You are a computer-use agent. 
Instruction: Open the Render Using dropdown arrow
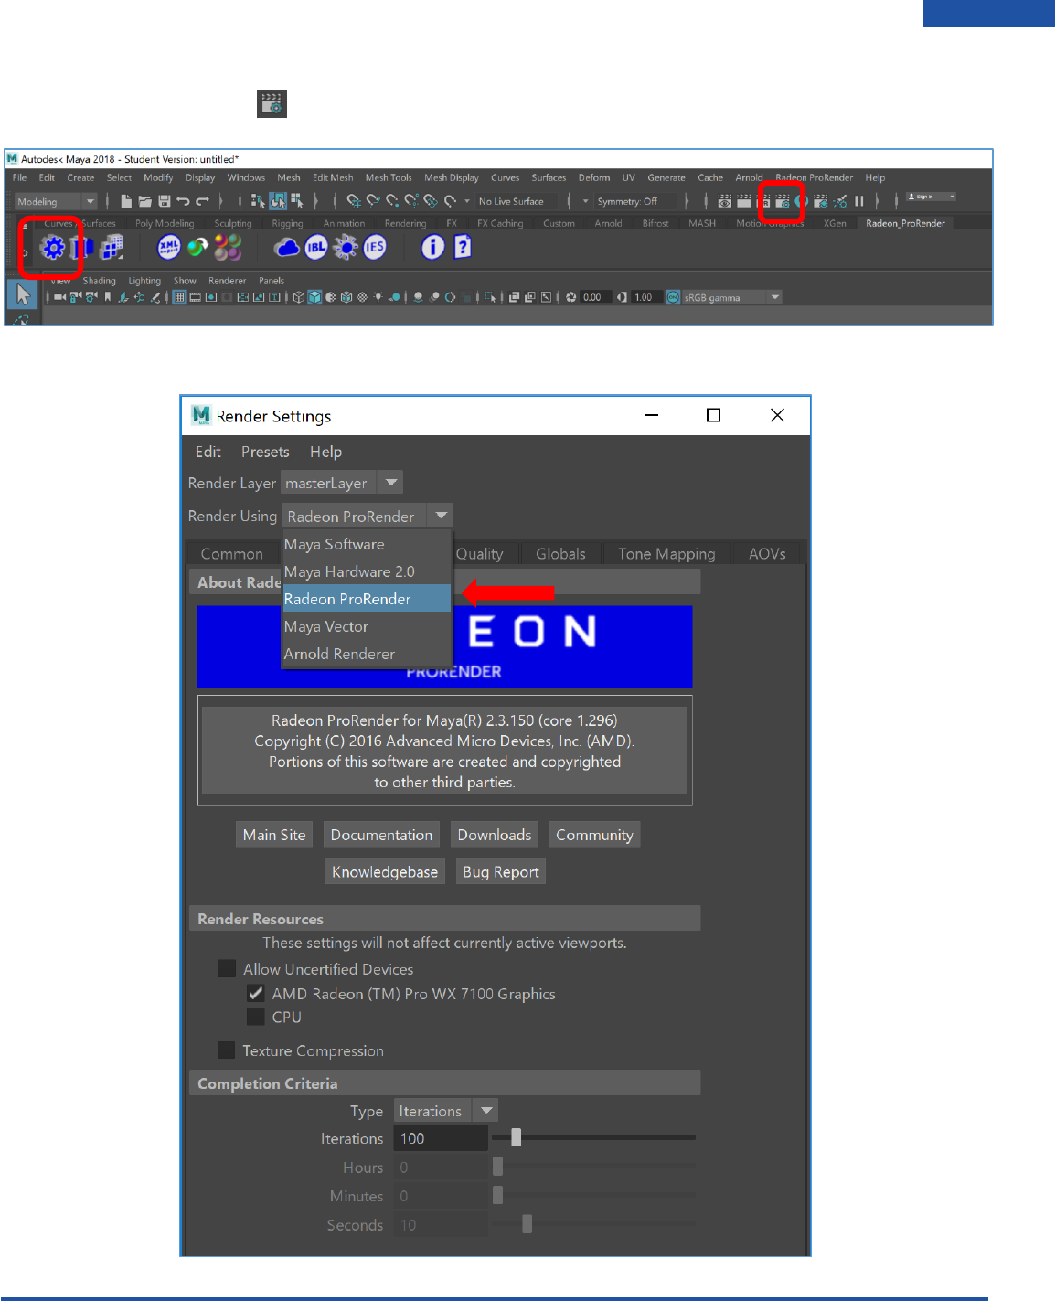[x=442, y=516]
